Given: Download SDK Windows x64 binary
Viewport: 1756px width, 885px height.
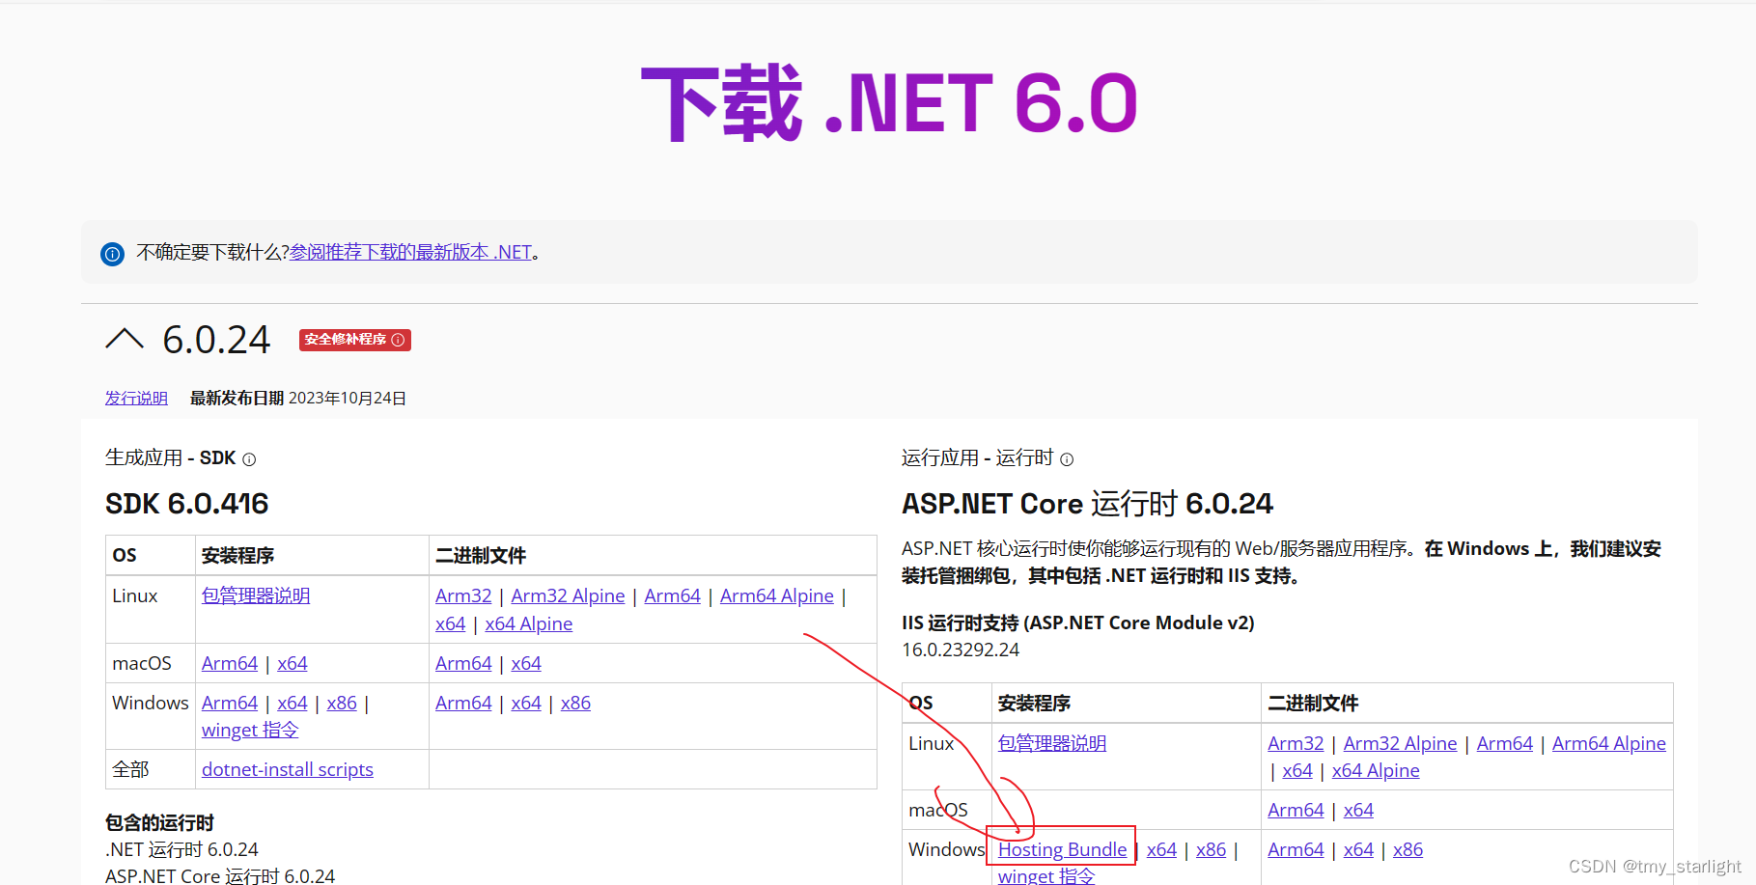Looking at the screenshot, I should [x=526, y=703].
